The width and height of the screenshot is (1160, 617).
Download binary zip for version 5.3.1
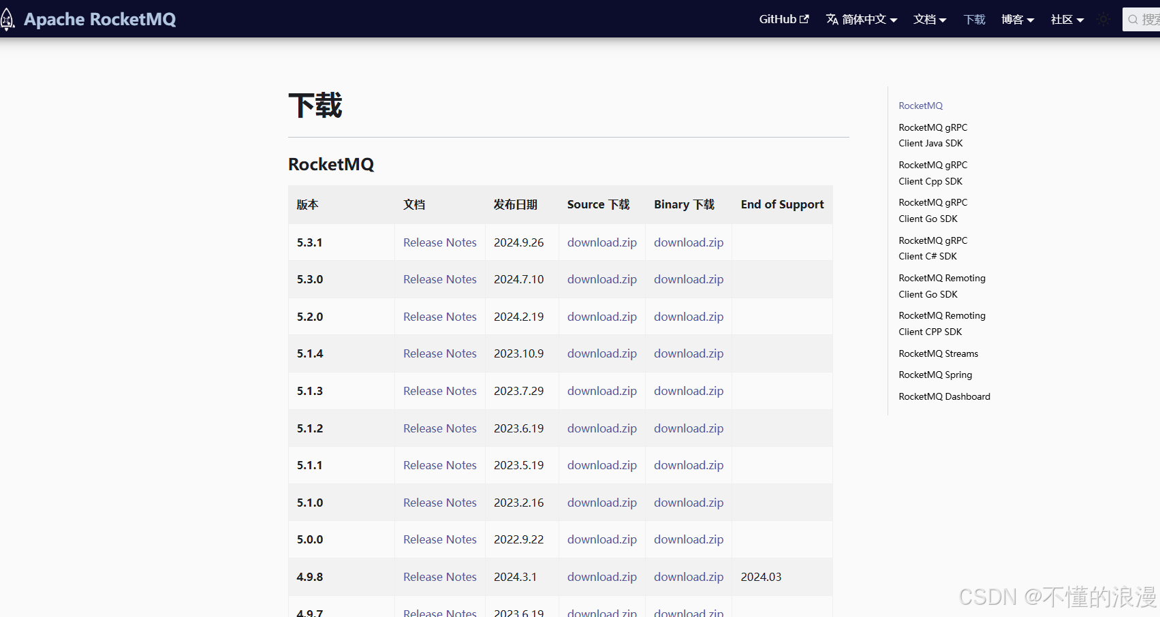689,242
